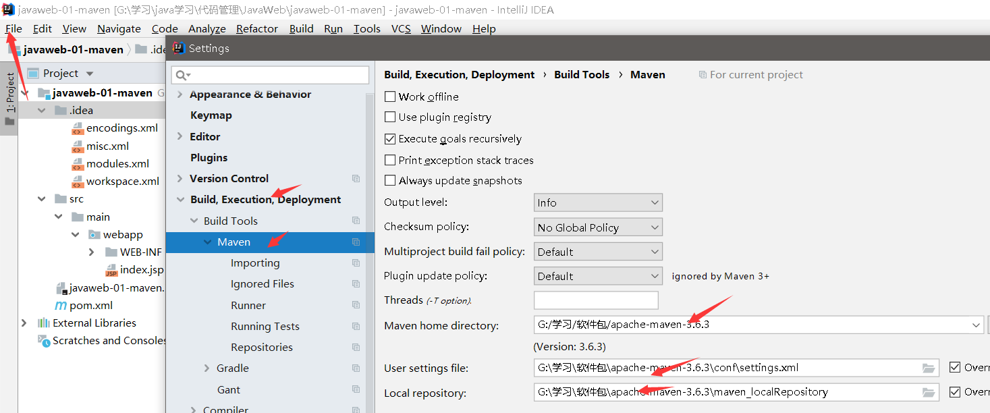The width and height of the screenshot is (990, 413).
Task: Open misc.xml file
Action: click(x=107, y=146)
